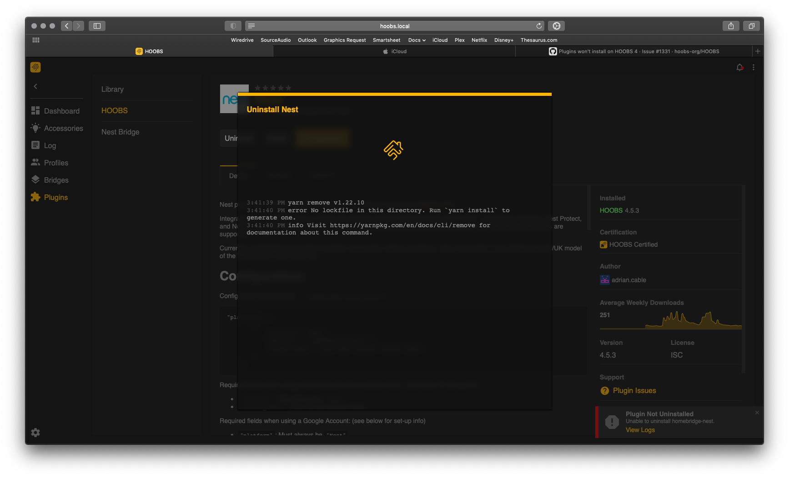Open the Bridges section

[55, 179]
